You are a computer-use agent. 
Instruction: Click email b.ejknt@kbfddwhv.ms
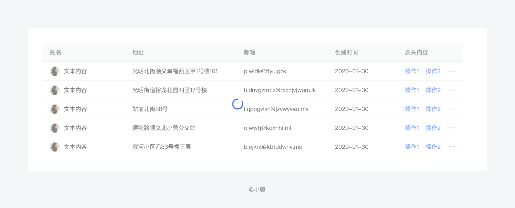click(273, 147)
